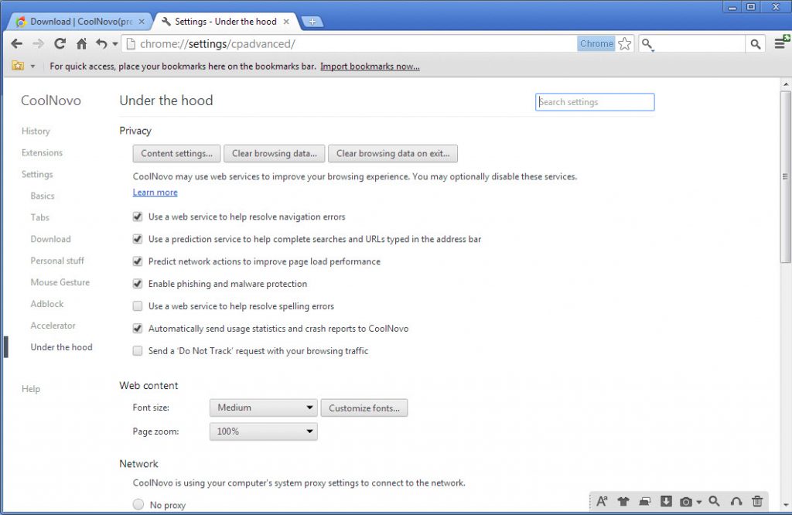
Task: Expand the camera screenshot dropdown arrow
Action: [x=699, y=502]
